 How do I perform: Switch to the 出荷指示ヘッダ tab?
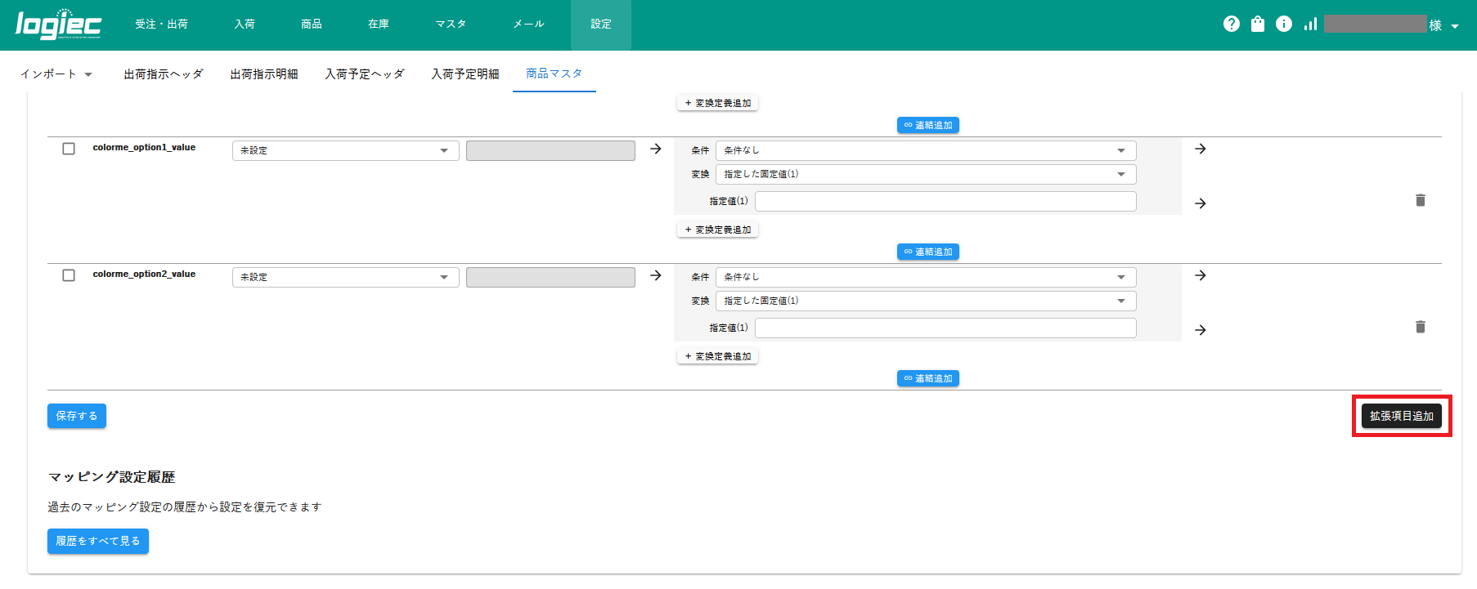point(164,74)
